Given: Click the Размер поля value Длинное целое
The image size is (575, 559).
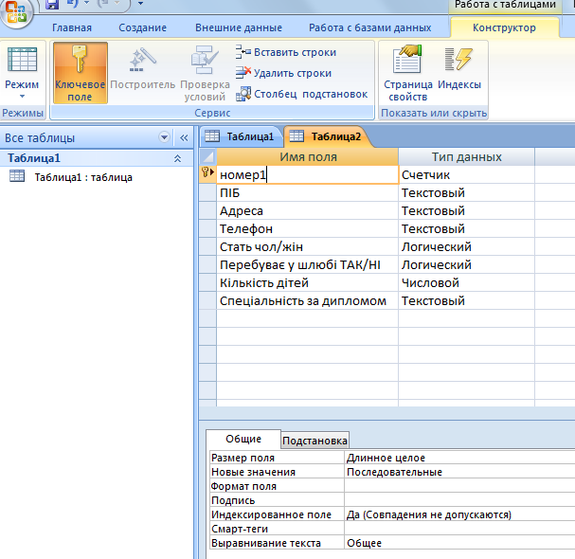Looking at the screenshot, I should coord(459,458).
